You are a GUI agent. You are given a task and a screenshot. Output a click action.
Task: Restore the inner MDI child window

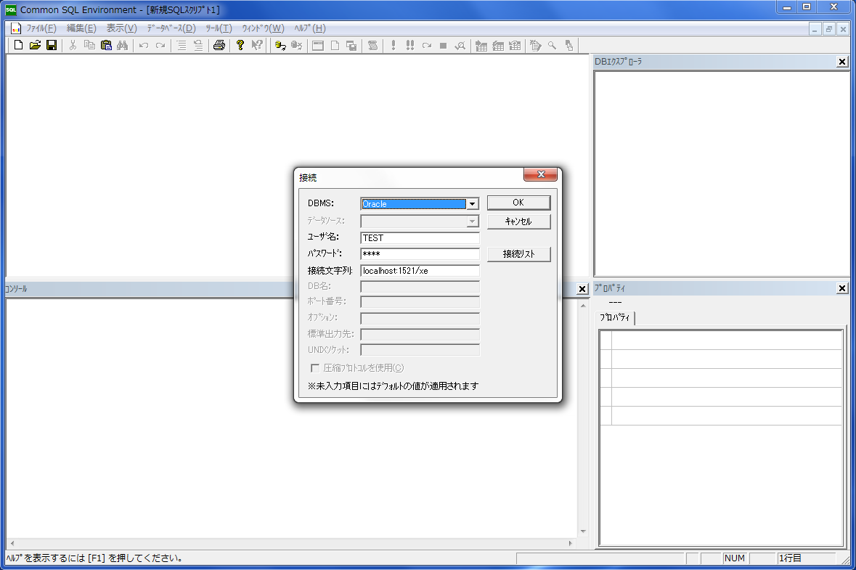(x=828, y=29)
